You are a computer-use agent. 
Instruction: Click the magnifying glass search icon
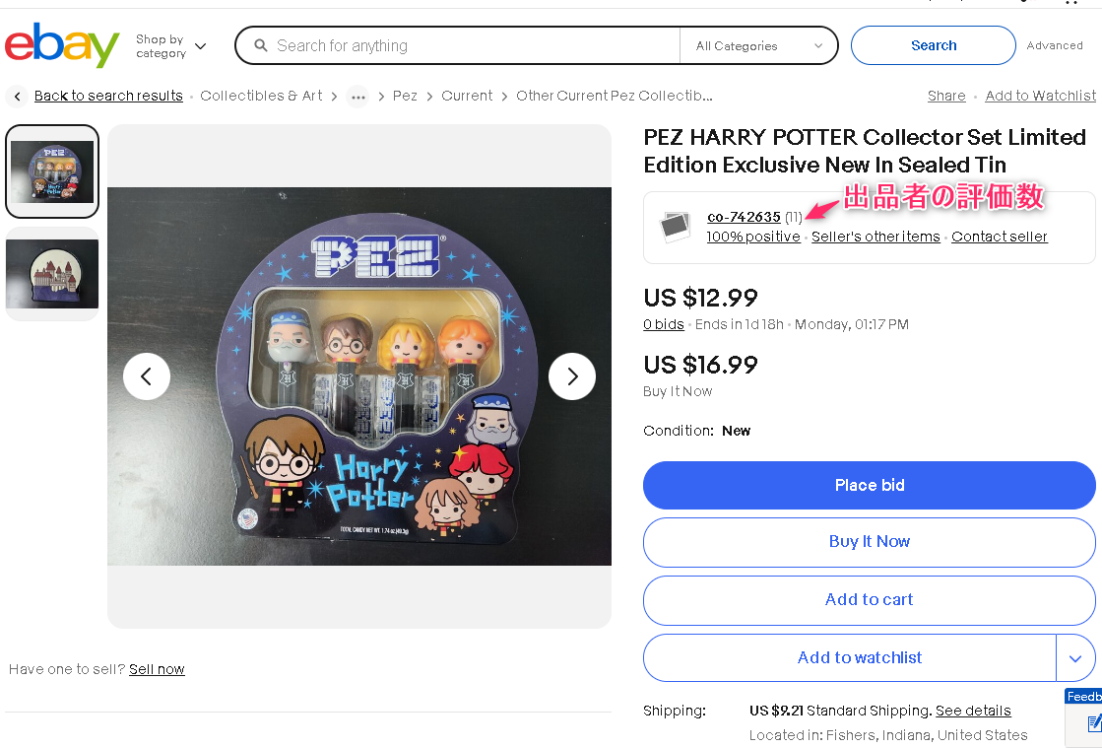[260, 45]
